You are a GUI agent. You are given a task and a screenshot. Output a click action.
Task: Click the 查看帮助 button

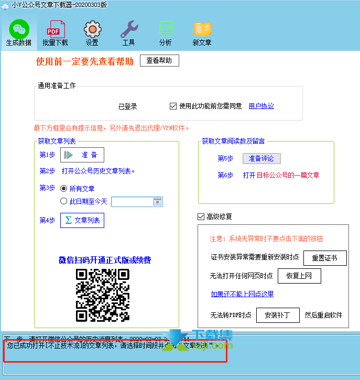click(x=159, y=60)
